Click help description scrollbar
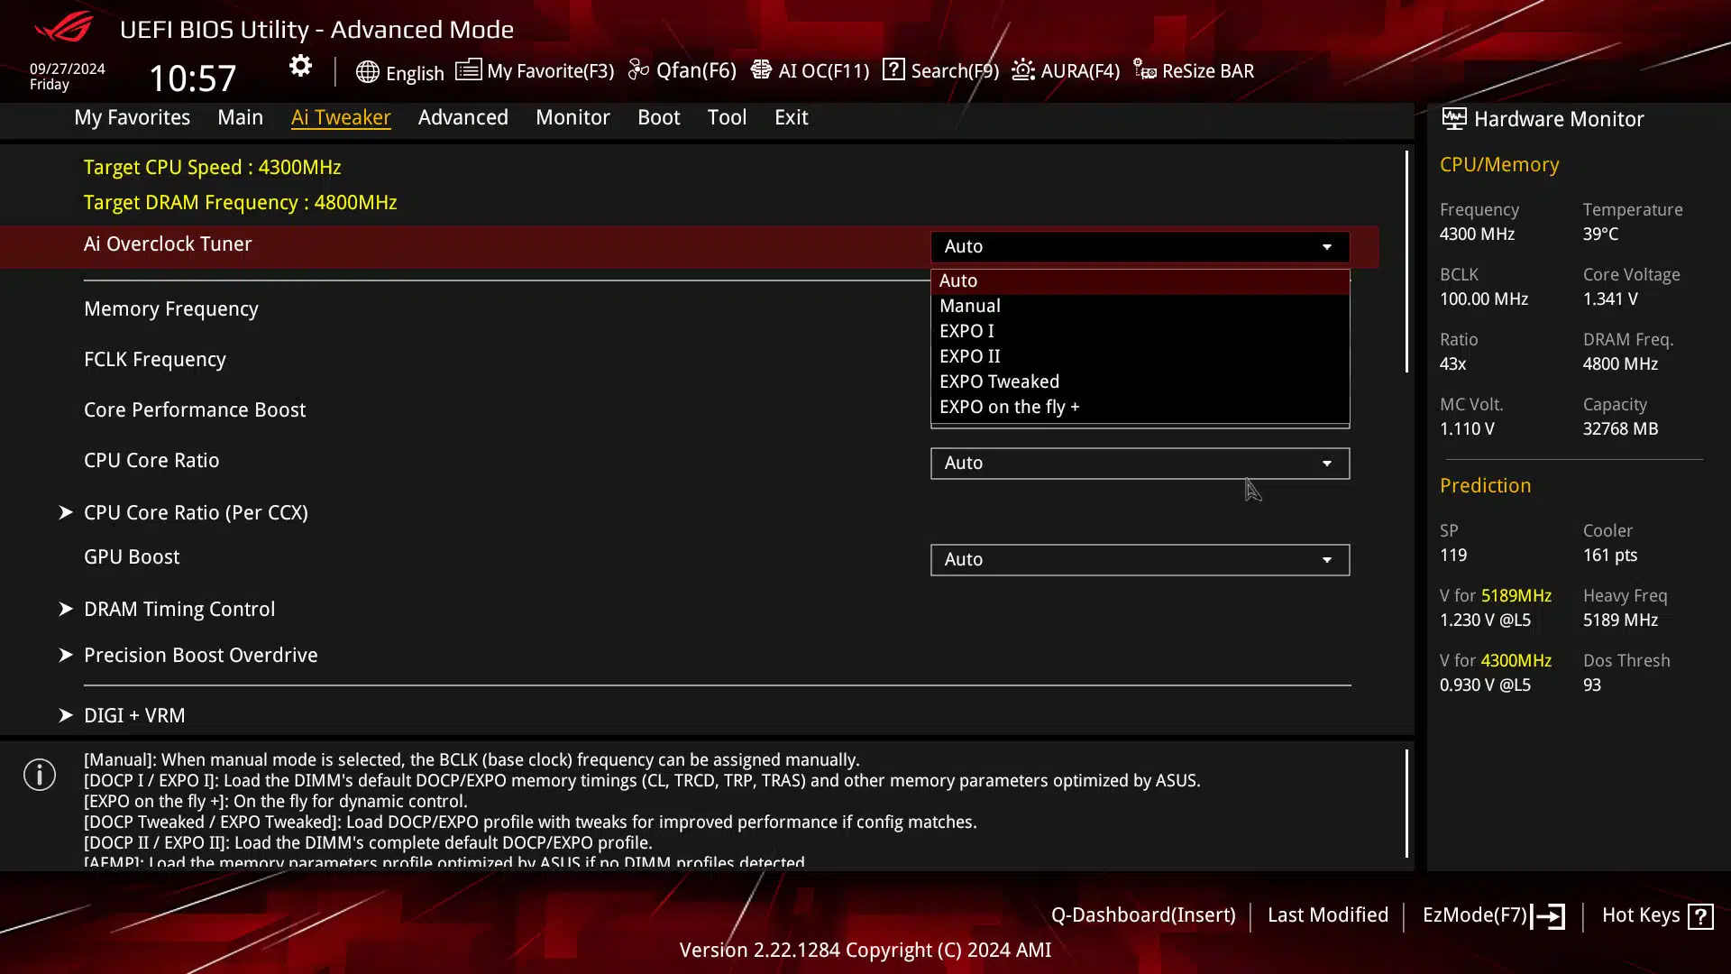 click(x=1406, y=803)
